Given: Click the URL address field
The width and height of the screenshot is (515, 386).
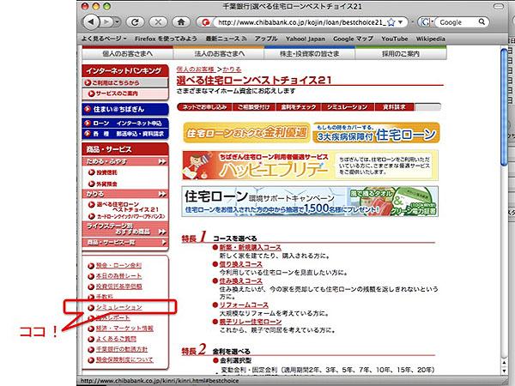Looking at the screenshot, I should click(301, 22).
